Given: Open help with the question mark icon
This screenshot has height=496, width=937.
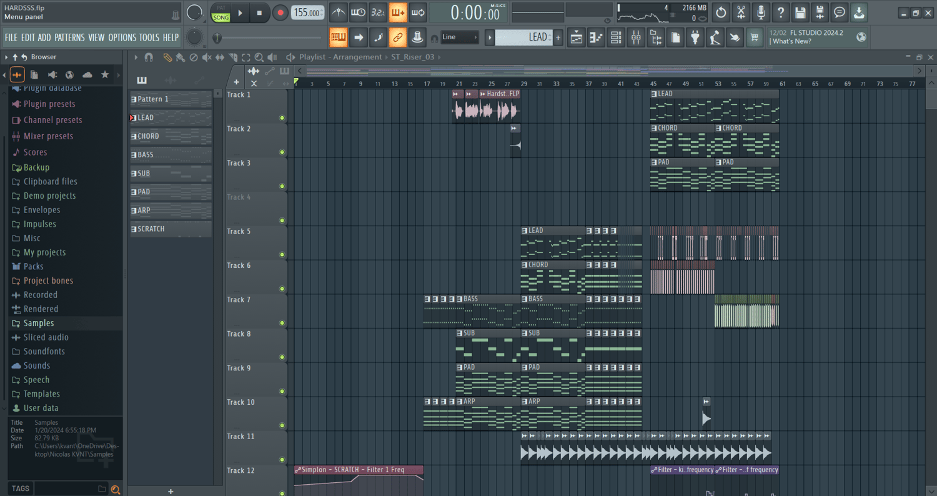Looking at the screenshot, I should [780, 12].
